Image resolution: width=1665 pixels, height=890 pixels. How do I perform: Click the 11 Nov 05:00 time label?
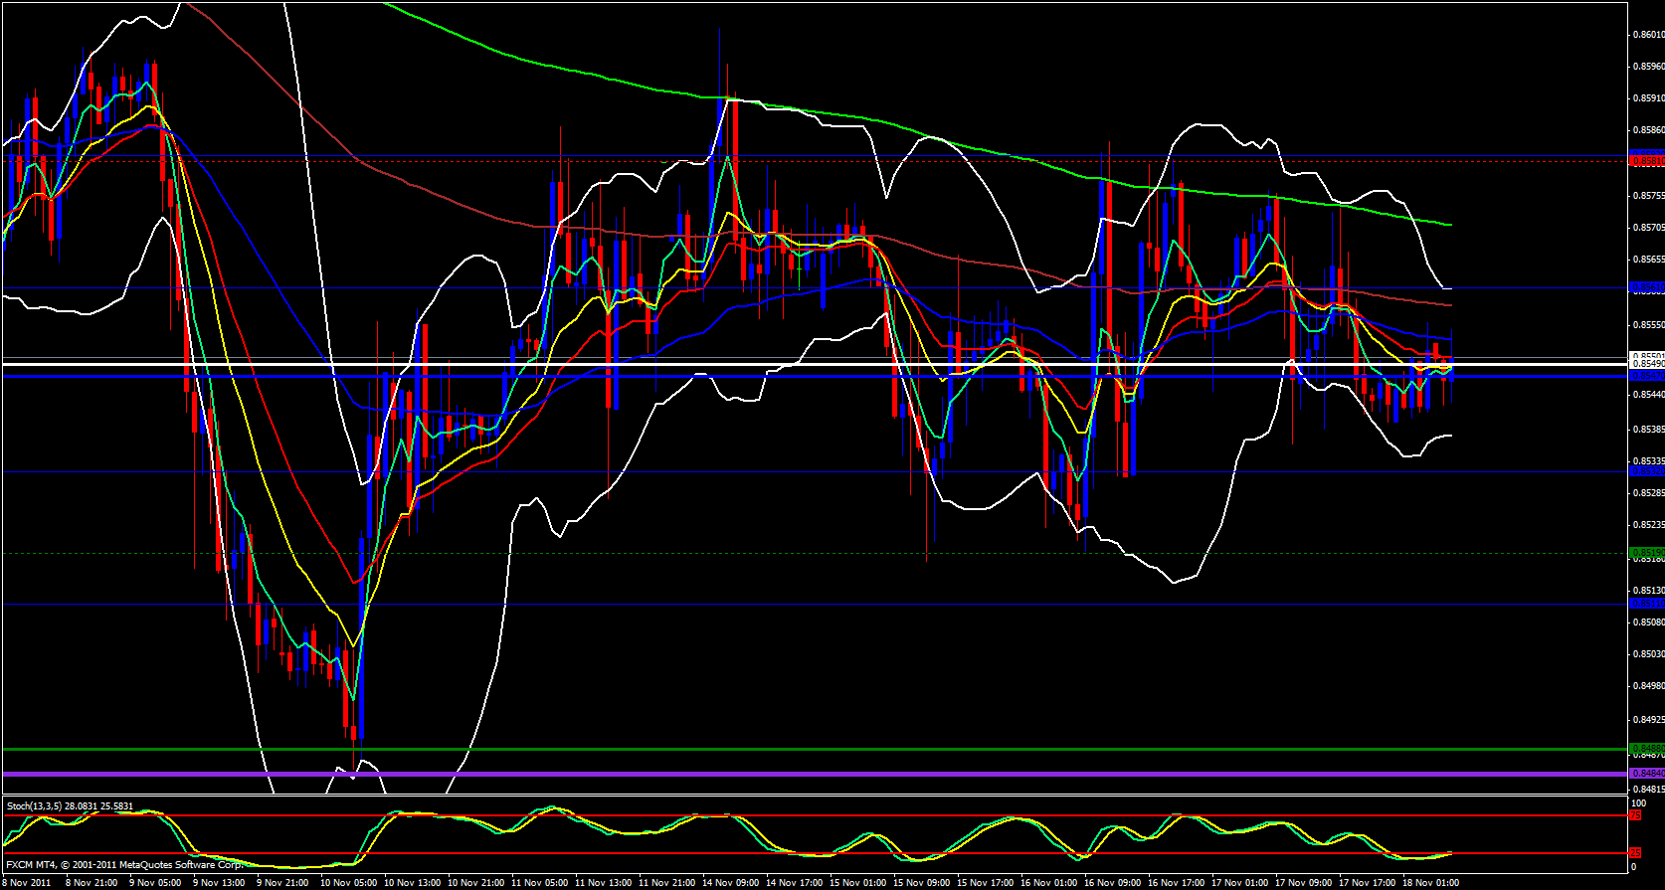click(538, 883)
